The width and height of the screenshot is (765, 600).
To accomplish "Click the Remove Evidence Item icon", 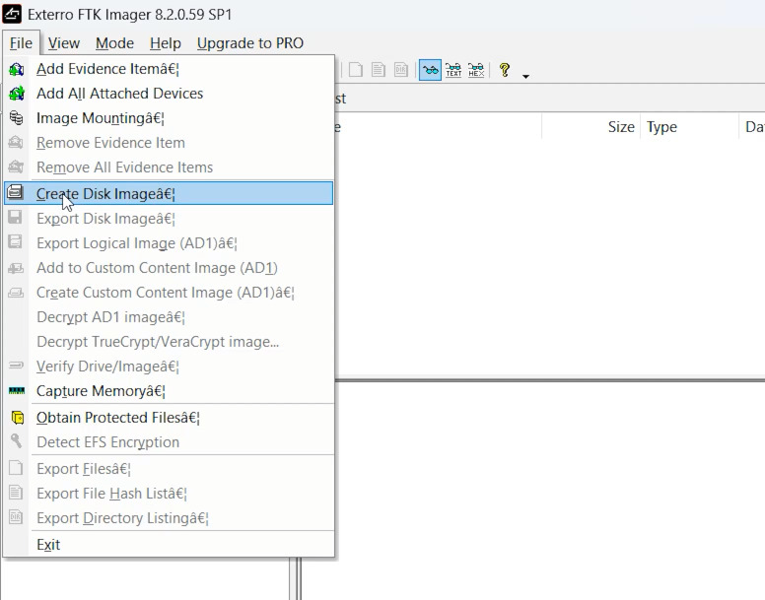I will pos(16,142).
